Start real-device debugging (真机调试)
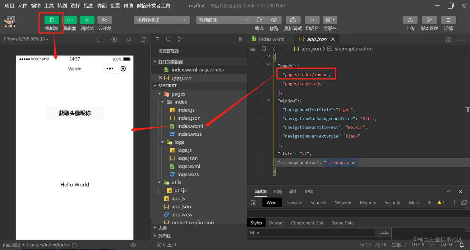The image size is (470, 250). point(293,20)
